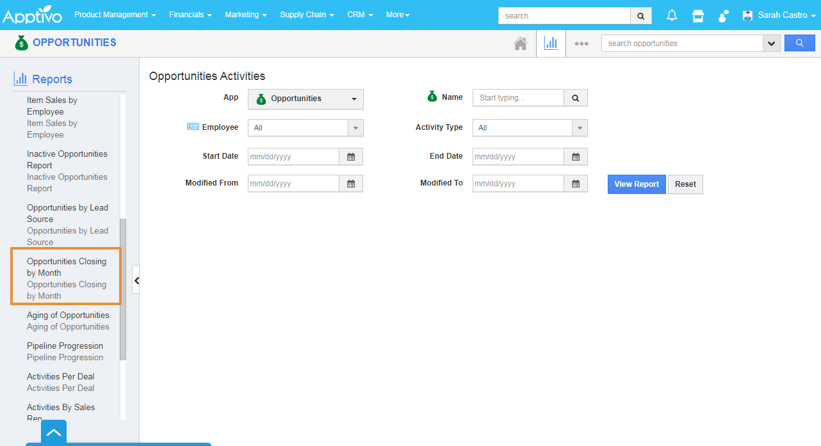Open the Financials menu
This screenshot has height=446, width=821.
[190, 15]
